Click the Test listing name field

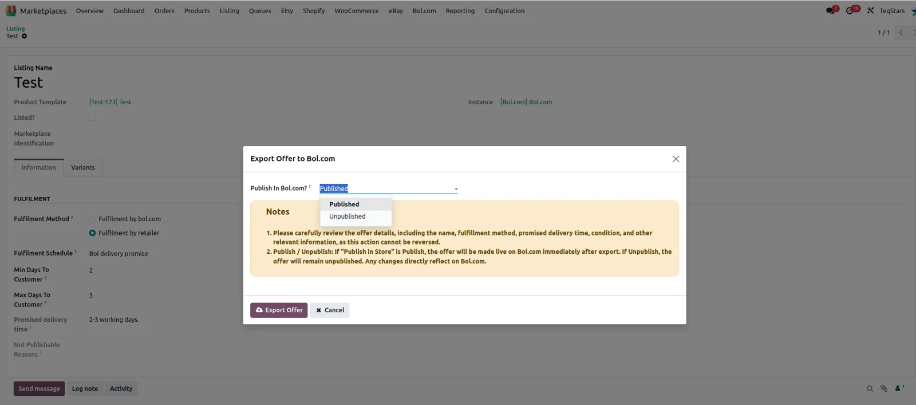click(x=29, y=82)
